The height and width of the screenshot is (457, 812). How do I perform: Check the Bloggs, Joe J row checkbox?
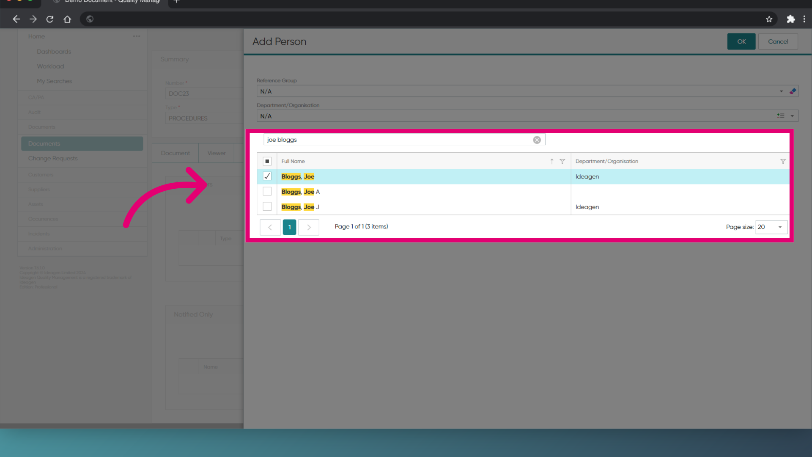click(267, 206)
